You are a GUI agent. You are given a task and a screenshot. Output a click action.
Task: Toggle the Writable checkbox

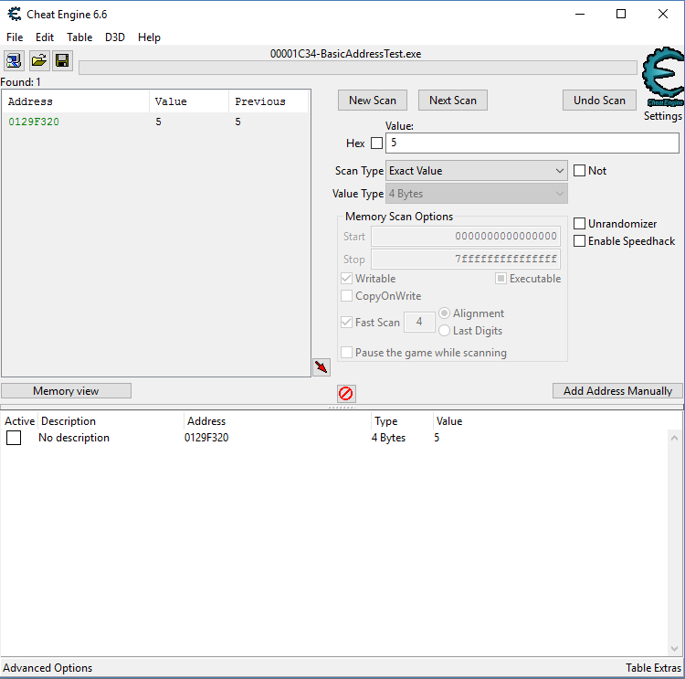click(x=346, y=279)
